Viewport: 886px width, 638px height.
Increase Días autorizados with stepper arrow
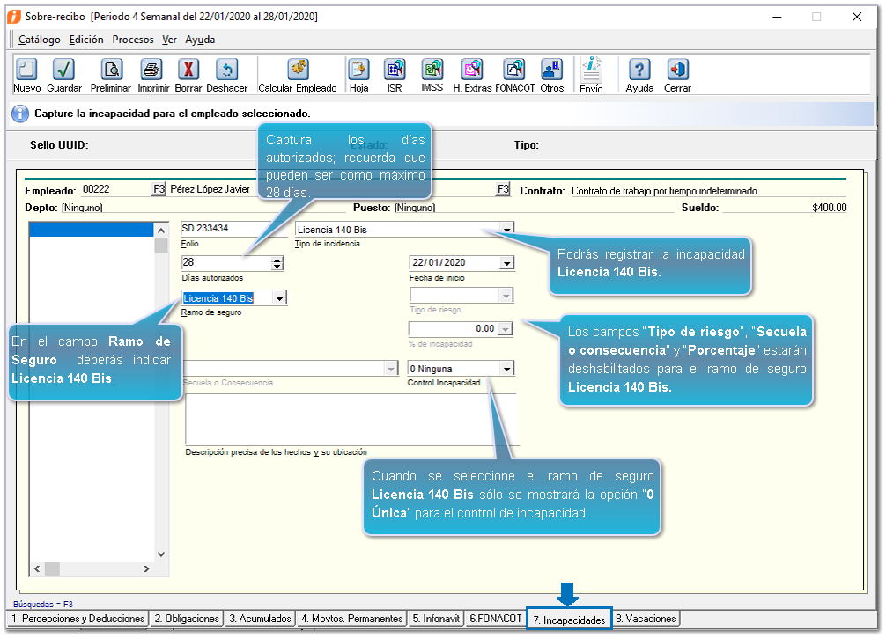click(278, 260)
